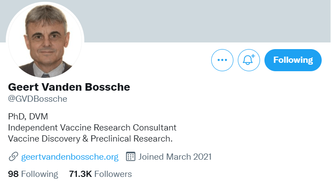
Task: Click the display name Geert Vanden Bossche
Action: coord(69,87)
